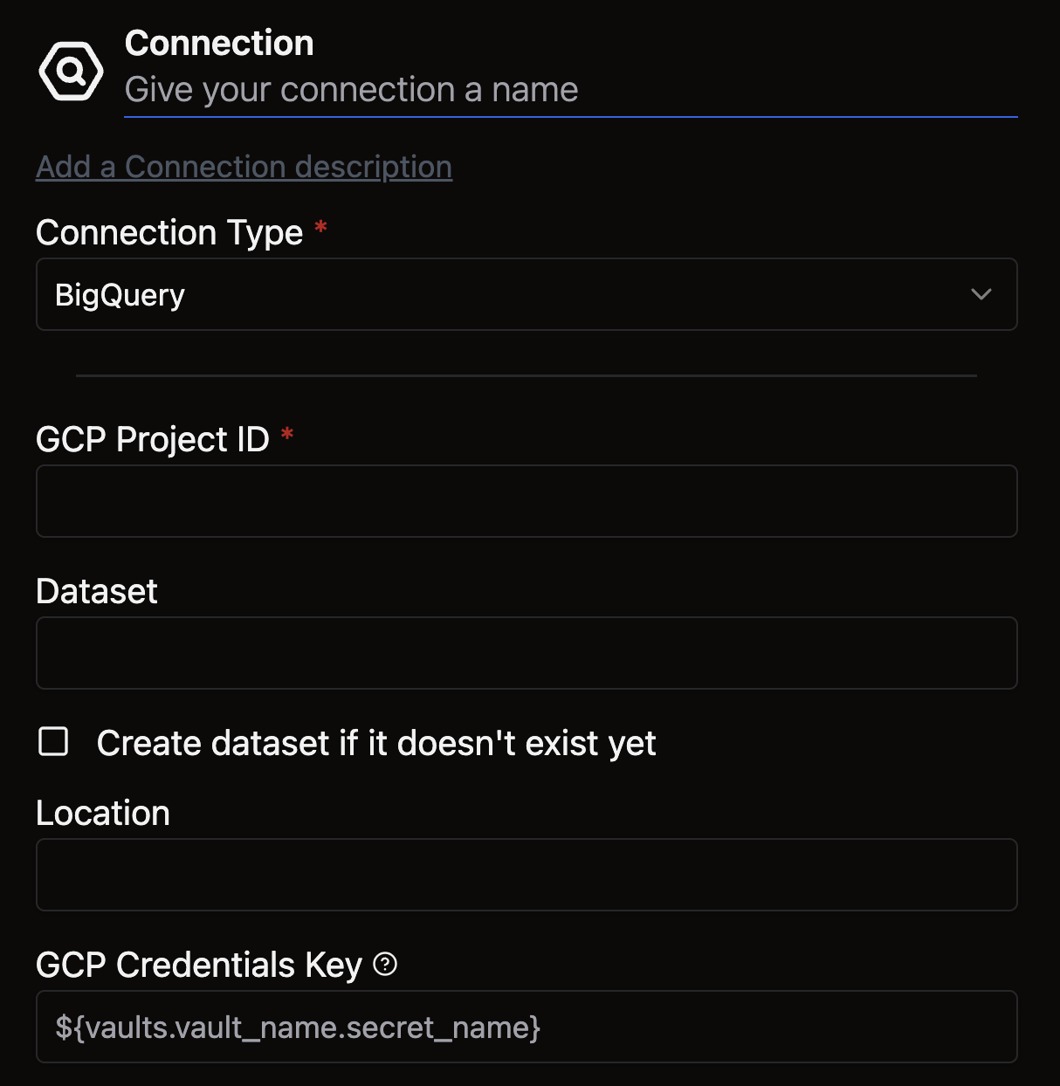Click into the GCP Project ID input
The image size is (1060, 1086).
[x=526, y=501]
